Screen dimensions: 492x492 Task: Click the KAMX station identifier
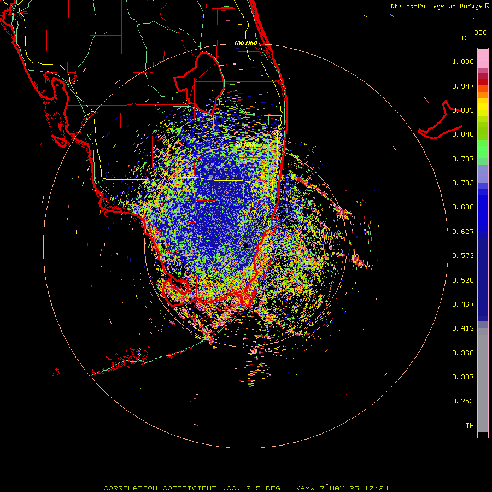pyautogui.click(x=305, y=488)
